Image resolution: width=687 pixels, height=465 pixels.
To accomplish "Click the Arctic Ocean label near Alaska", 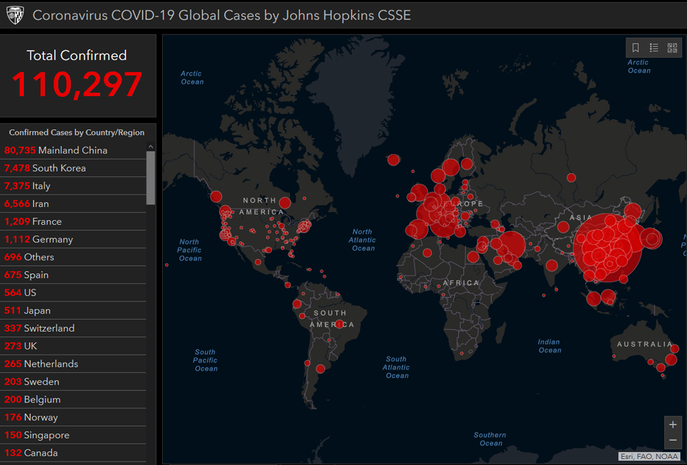I will tap(192, 77).
